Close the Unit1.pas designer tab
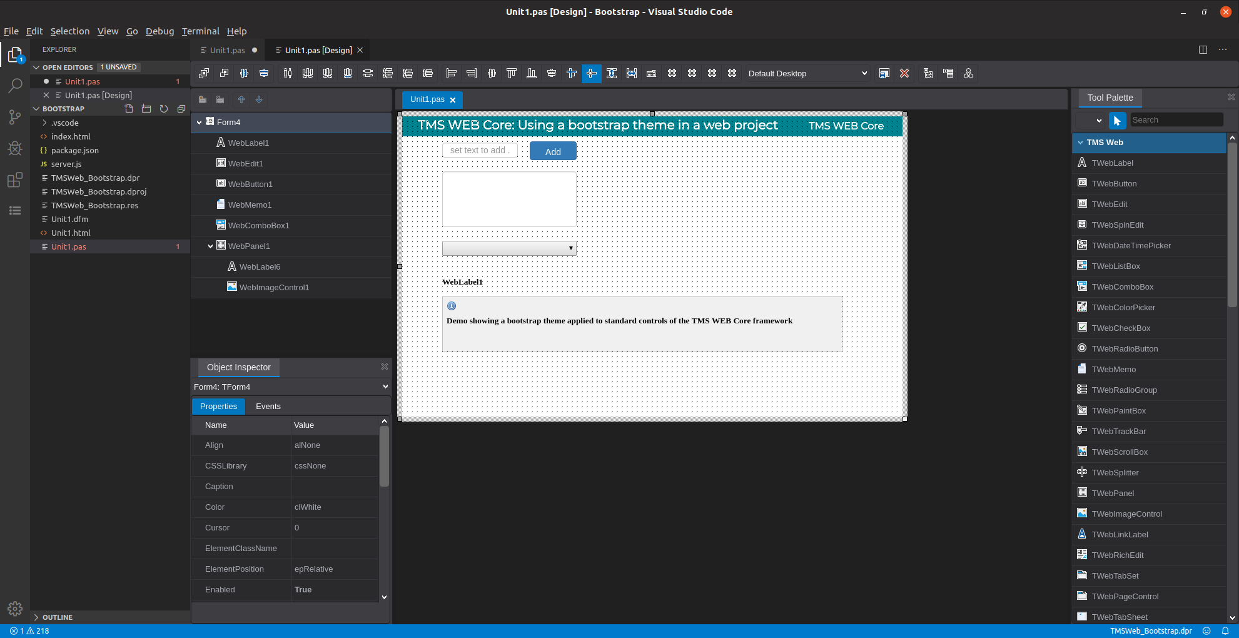Image resolution: width=1239 pixels, height=638 pixels. tap(453, 100)
